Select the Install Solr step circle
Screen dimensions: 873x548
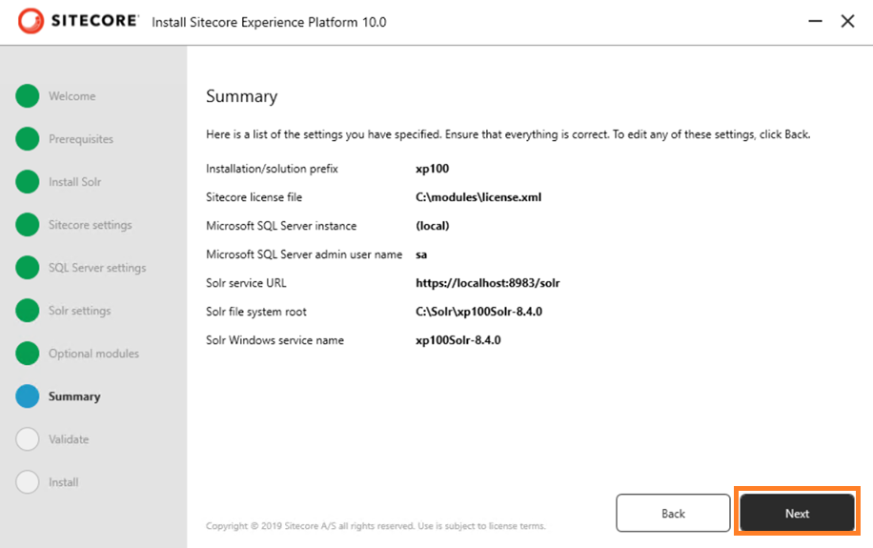point(28,181)
